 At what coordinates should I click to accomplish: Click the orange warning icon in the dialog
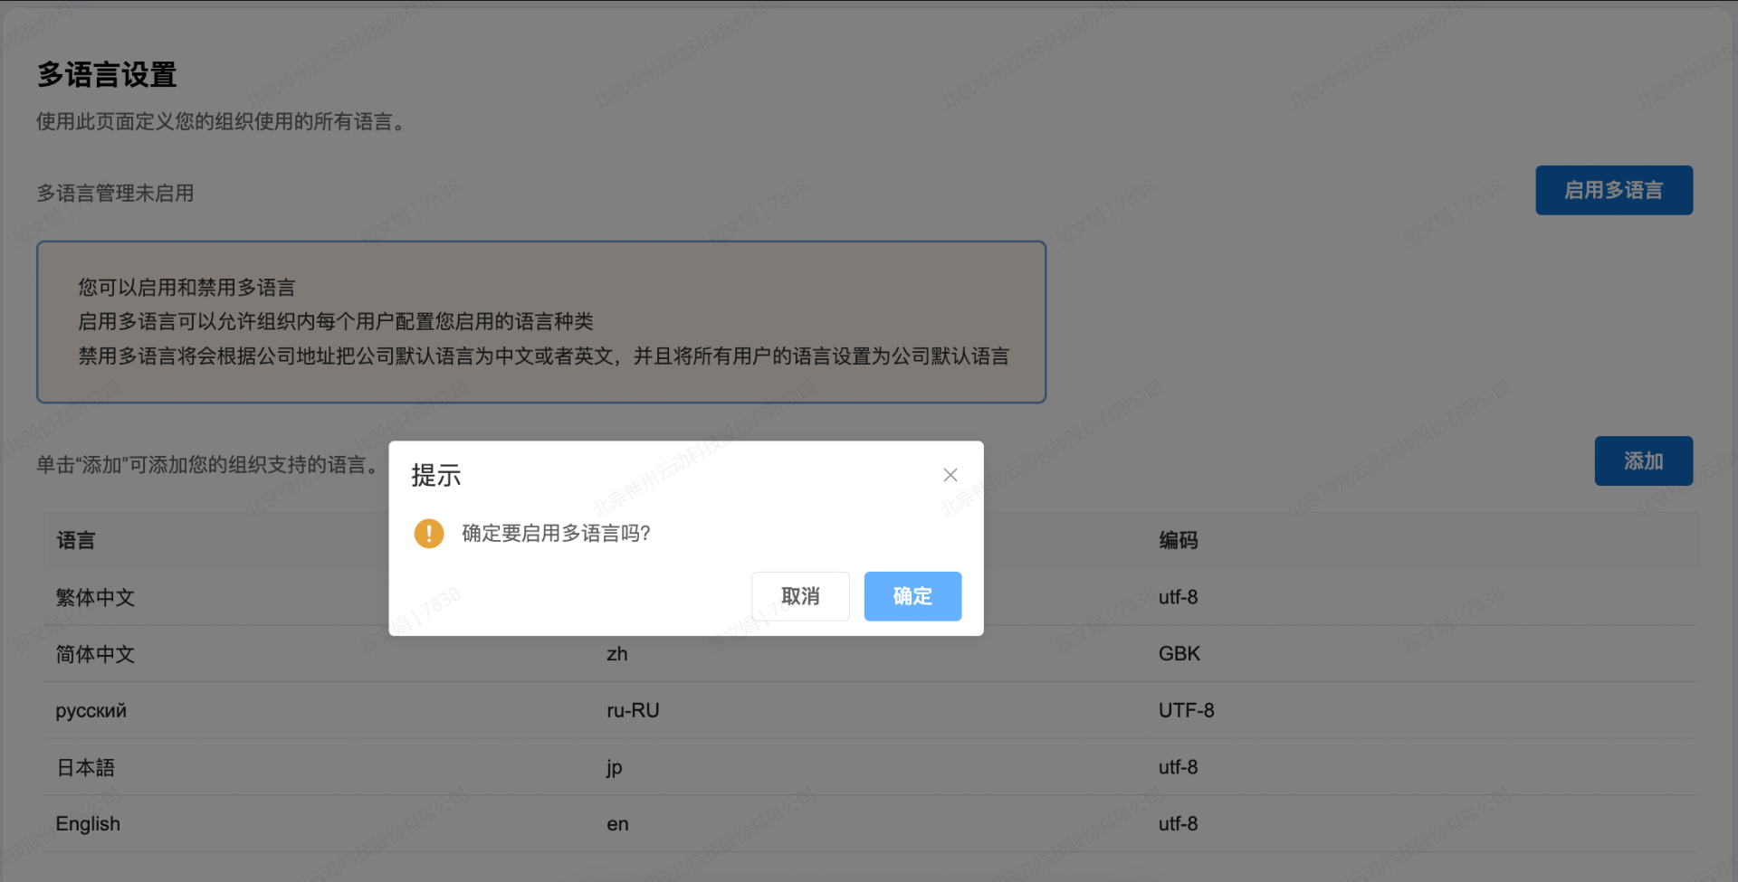429,534
